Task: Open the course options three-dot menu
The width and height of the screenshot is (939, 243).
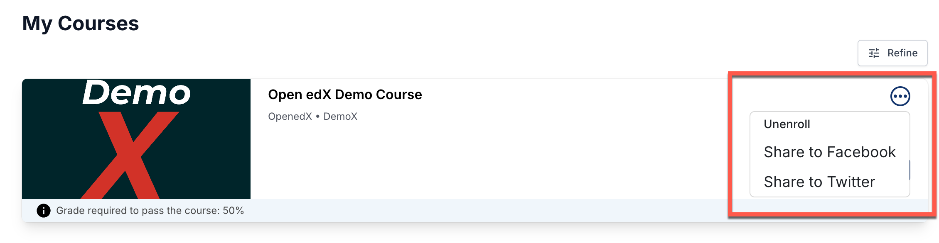Action: pos(900,96)
